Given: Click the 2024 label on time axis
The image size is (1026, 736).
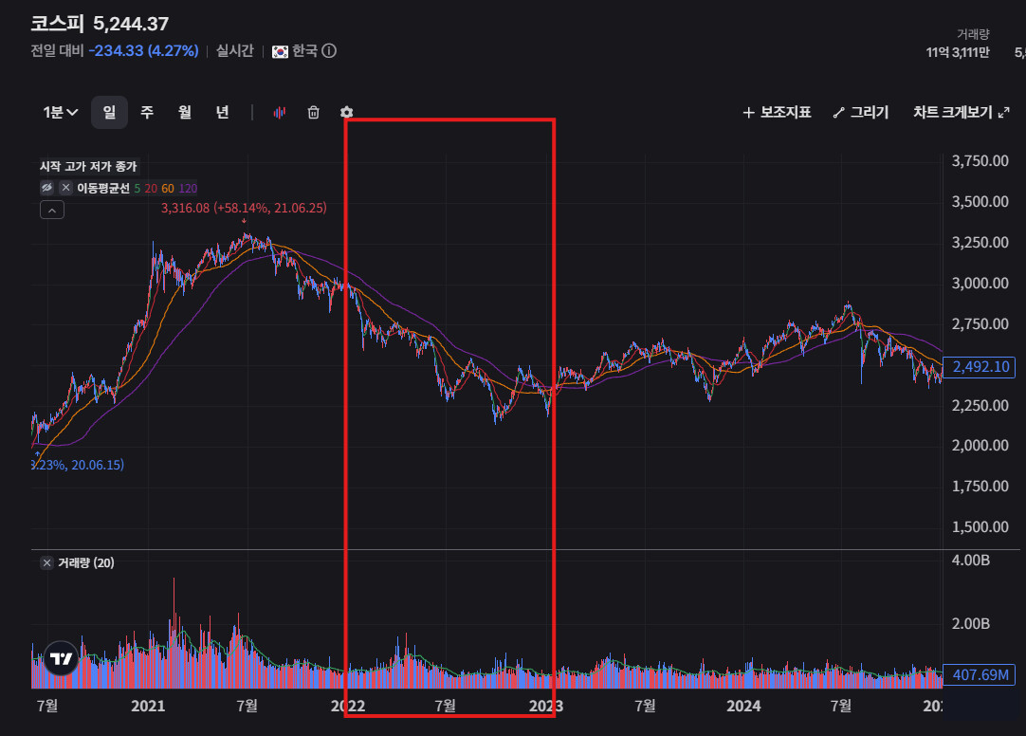Looking at the screenshot, I should pyautogui.click(x=743, y=706).
